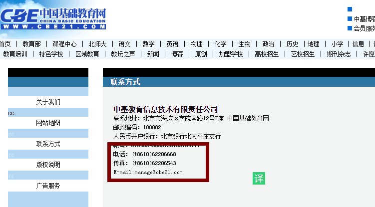Open 网站地图 in the sidebar
This screenshot has height=207, width=375.
(x=48, y=123)
